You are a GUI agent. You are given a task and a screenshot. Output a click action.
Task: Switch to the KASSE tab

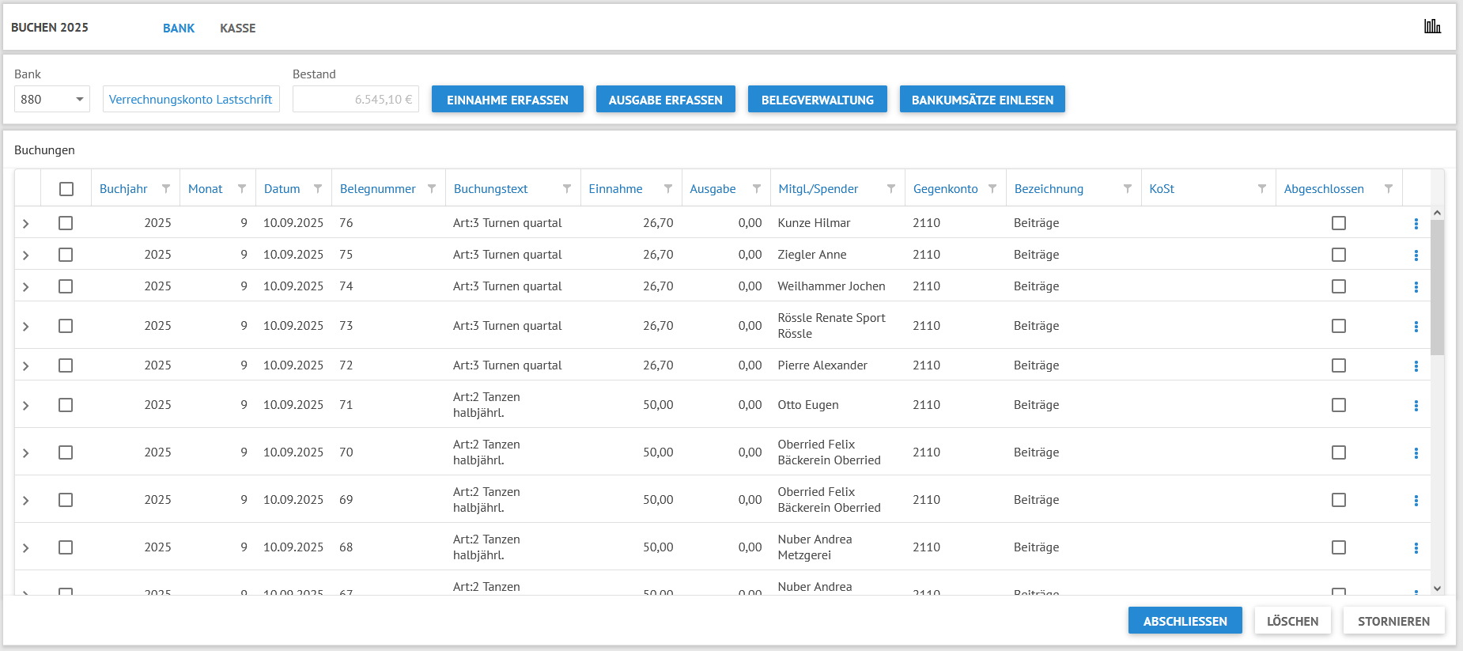click(x=237, y=28)
